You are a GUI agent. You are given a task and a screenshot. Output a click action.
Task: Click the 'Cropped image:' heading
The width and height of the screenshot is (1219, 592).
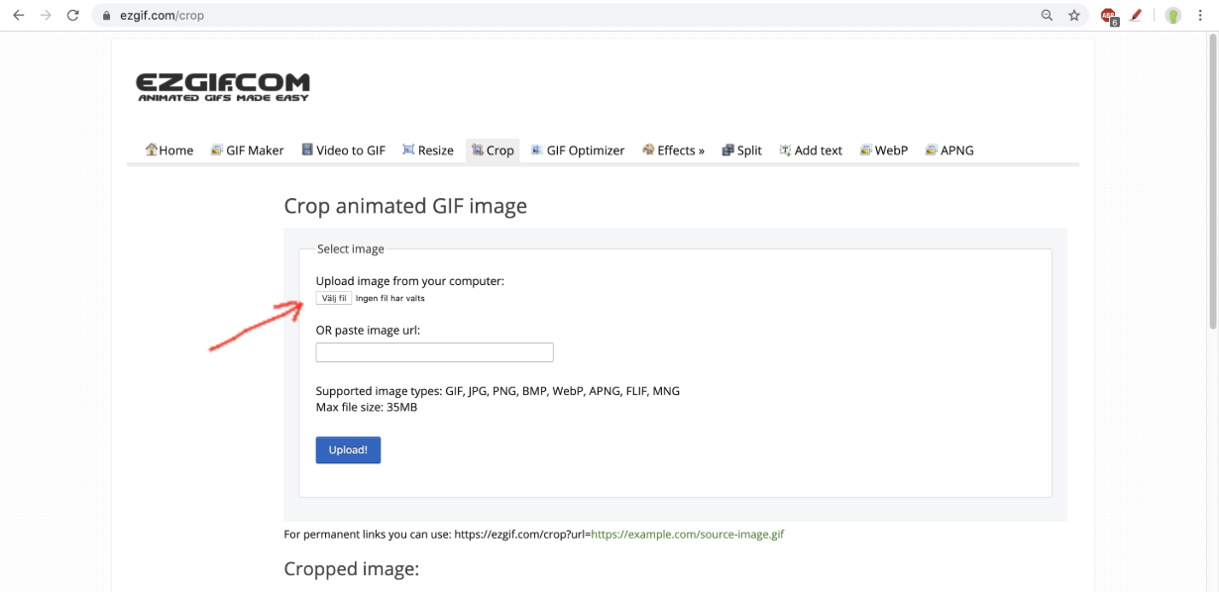[352, 569]
